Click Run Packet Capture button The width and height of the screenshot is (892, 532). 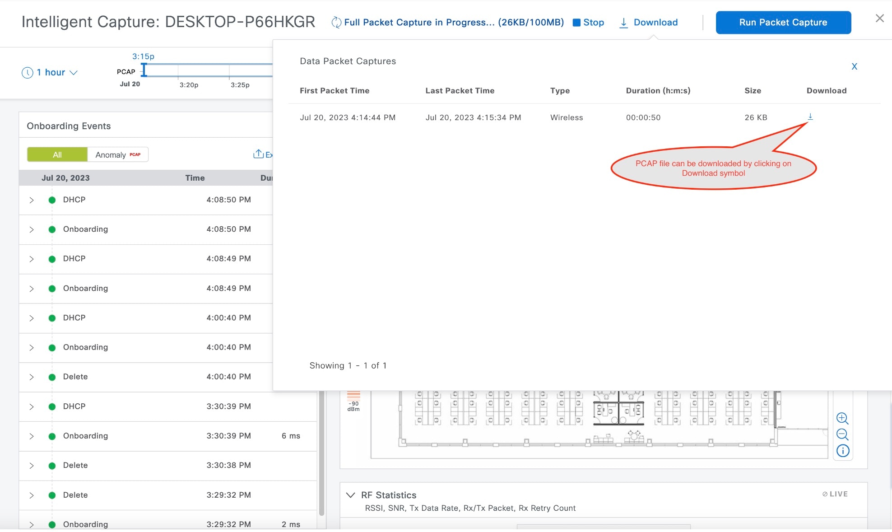pos(783,23)
